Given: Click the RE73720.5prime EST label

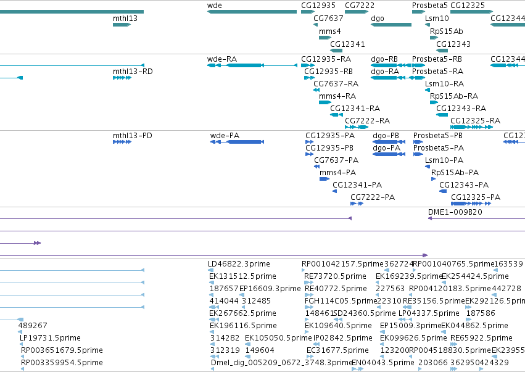Looking at the screenshot, I should pos(335,276).
